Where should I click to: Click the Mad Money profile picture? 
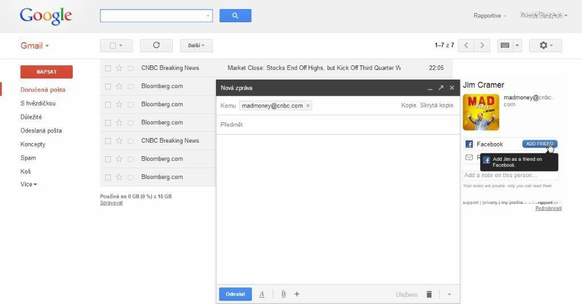coord(481,112)
